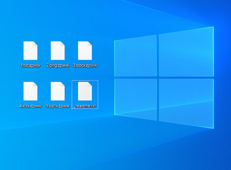Click upper-right pane of Windows logo wallpaper
The height and width of the screenshot is (170, 231).
coord(186,52)
